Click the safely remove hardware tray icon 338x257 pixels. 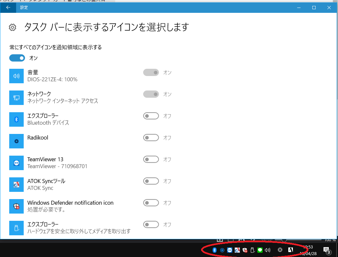252,250
